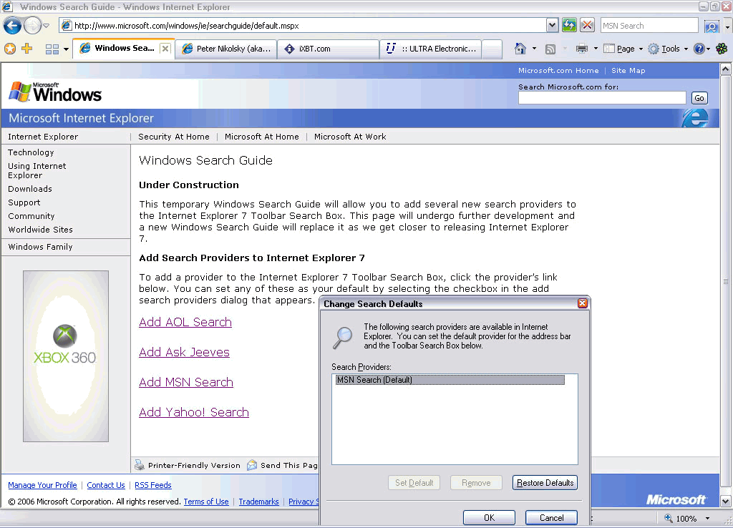Screen dimensions: 733x528
Task: Open the Tools menu dropdown arrow
Action: click(686, 49)
